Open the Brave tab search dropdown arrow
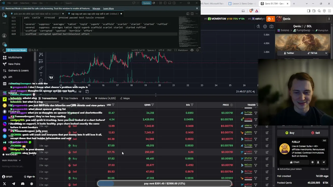This screenshot has height=187, width=333. (x=307, y=4)
